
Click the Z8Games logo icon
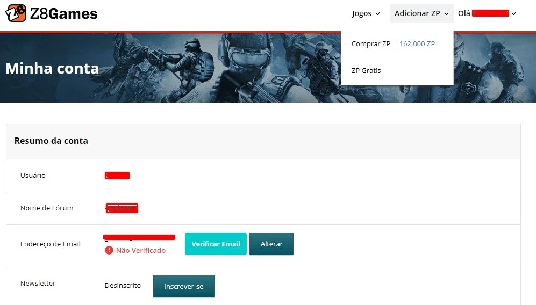[x=16, y=13]
